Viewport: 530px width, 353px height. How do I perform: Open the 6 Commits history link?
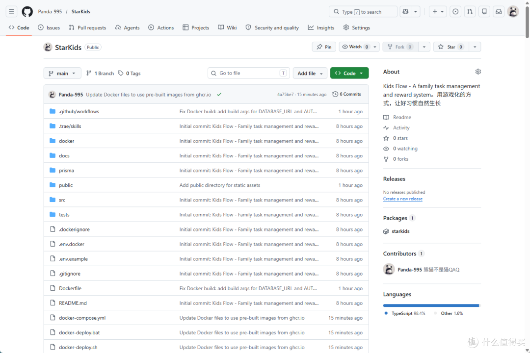pyautogui.click(x=347, y=94)
